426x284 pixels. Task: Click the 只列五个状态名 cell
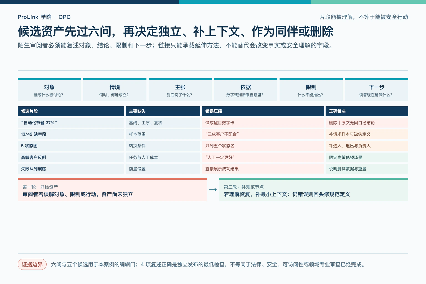(263, 146)
